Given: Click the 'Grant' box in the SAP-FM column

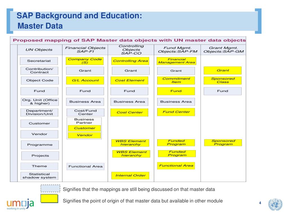Looking at the screenshot, I should [x=176, y=71].
